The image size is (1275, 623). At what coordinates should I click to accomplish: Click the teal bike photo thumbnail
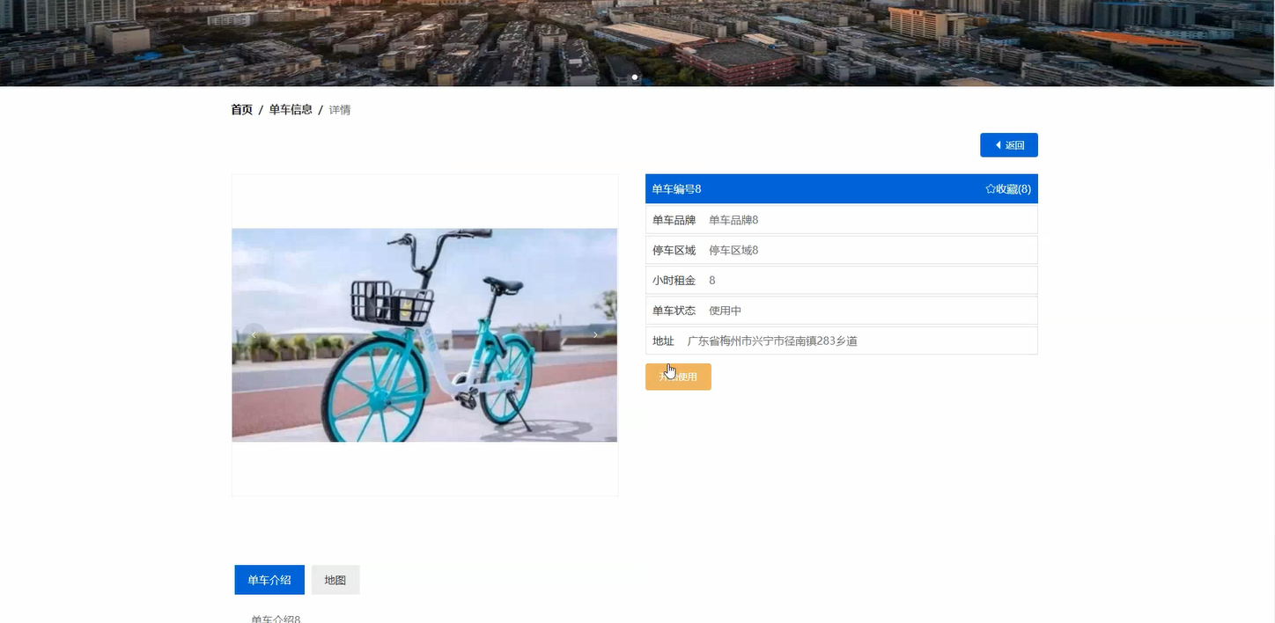pos(424,335)
